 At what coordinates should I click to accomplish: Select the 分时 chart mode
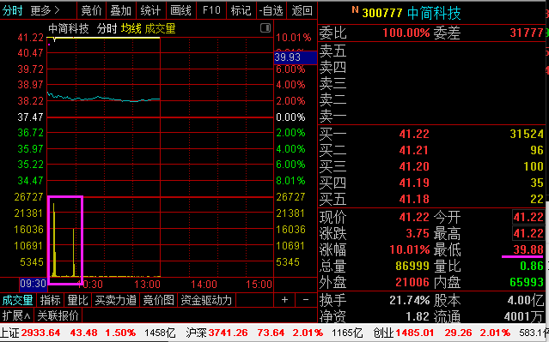click(x=12, y=10)
